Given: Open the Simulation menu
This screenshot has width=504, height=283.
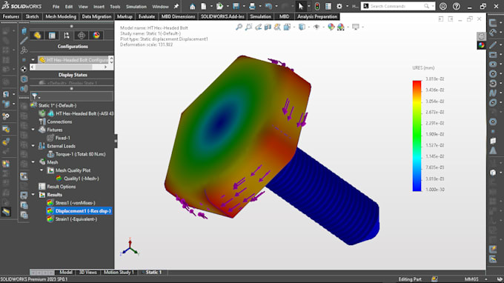Looking at the screenshot, I should pyautogui.click(x=136, y=7).
